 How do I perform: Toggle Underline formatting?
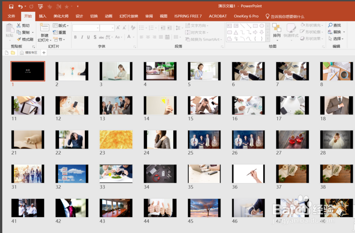coord(89,37)
